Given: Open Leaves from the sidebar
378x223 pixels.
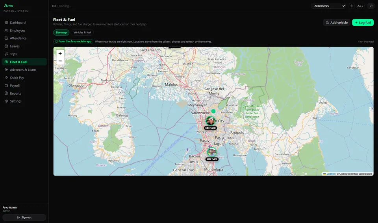Looking at the screenshot, I should click(24, 46).
